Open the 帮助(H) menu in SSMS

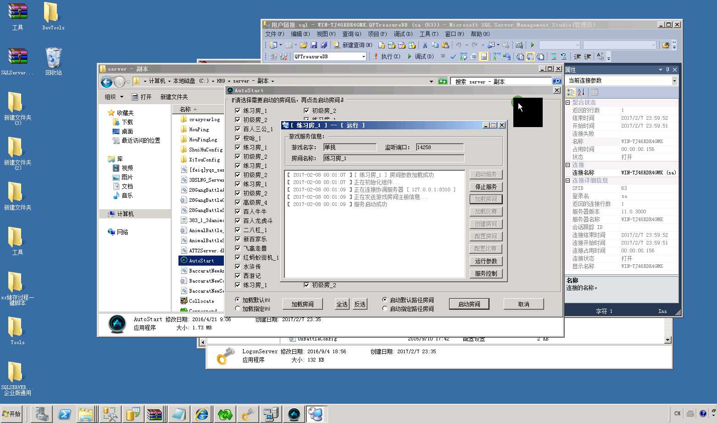tap(480, 34)
